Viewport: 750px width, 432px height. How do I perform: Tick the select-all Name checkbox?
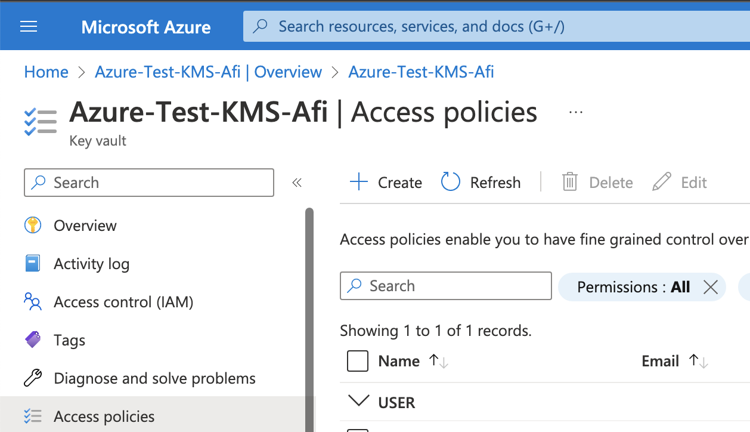coord(358,361)
